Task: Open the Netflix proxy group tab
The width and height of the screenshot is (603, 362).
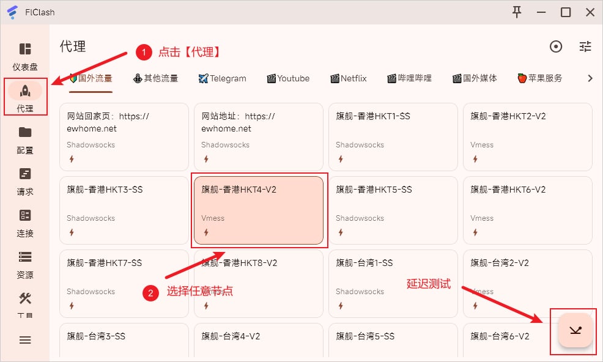Action: pos(347,78)
